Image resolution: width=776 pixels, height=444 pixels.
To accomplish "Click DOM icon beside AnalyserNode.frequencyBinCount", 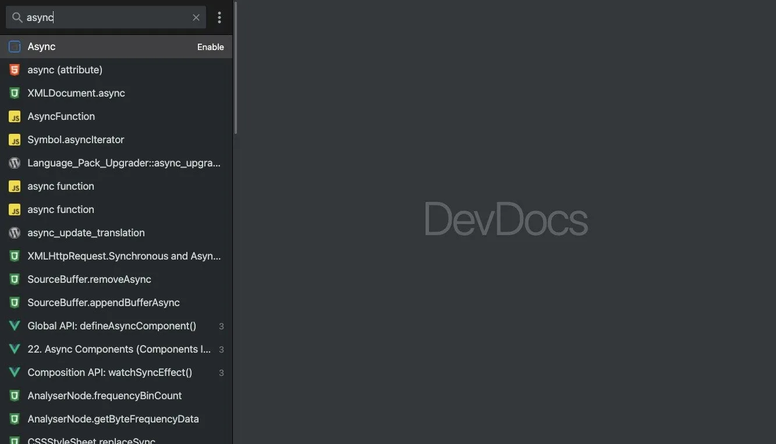I will point(15,396).
